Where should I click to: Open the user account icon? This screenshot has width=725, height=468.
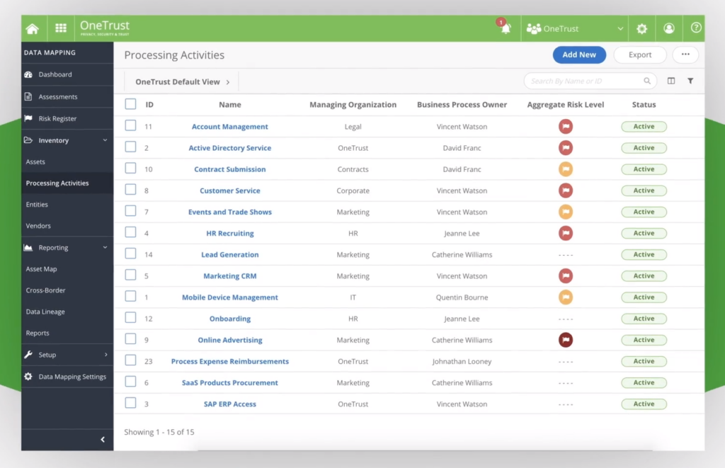(669, 28)
